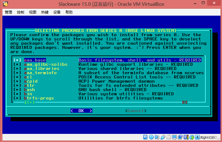Toggle the bash package checkbox

pyautogui.click(x=17, y=90)
